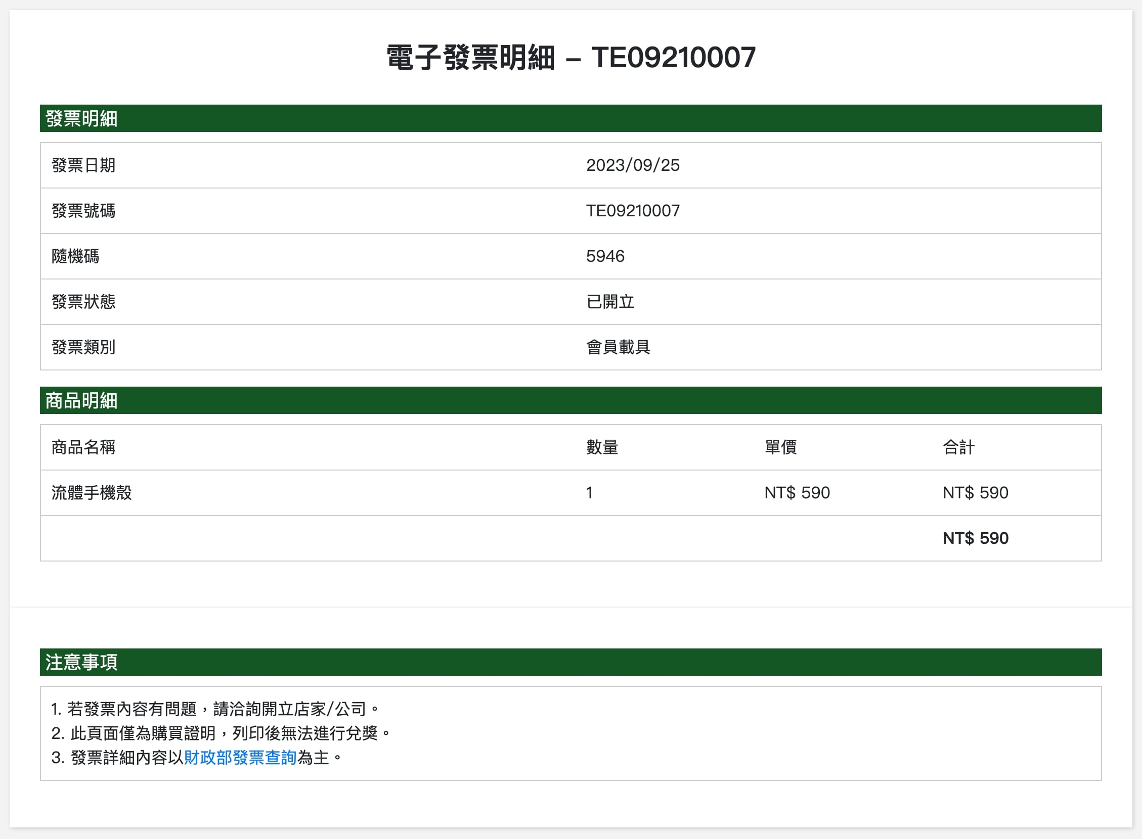Open the 財政部發票查詢 link
1142x839 pixels.
240,757
